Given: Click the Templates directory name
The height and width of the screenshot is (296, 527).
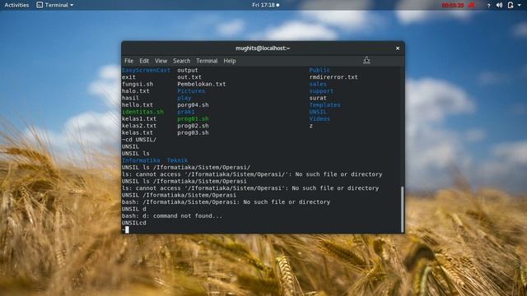Looking at the screenshot, I should click(325, 105).
